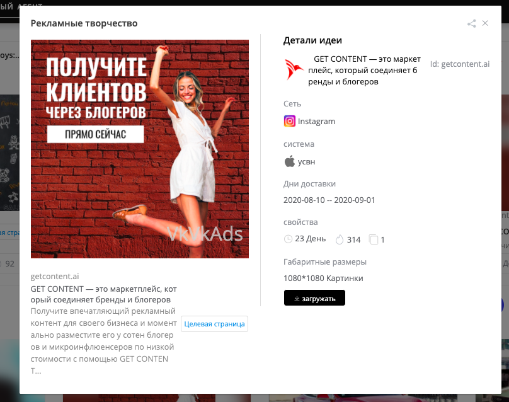Click the Apple system icon
The width and height of the screenshot is (509, 402).
(290, 161)
